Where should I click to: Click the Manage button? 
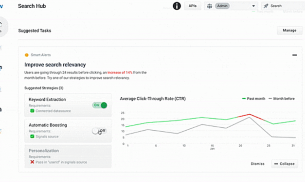[289, 30]
